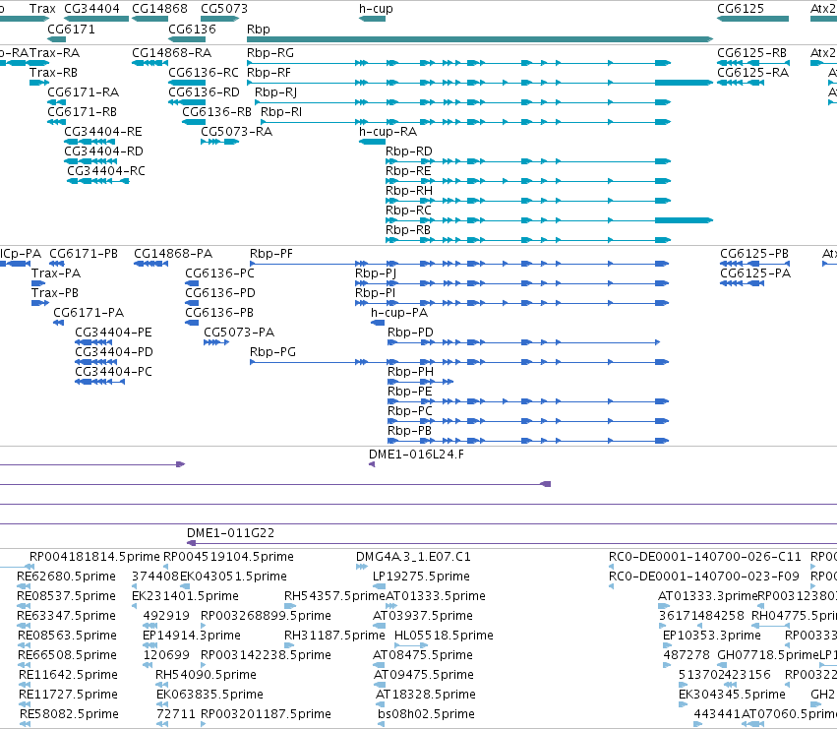Viewport: 837px width, 729px height.
Task: Select EST LP19275.5prime
Action: [421, 577]
